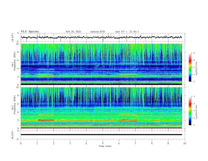208x161 pixels.
Task: Click the time axis tick label '10'
Action: coord(185,143)
